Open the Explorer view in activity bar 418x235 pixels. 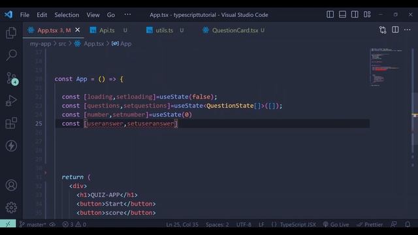coord(11,33)
